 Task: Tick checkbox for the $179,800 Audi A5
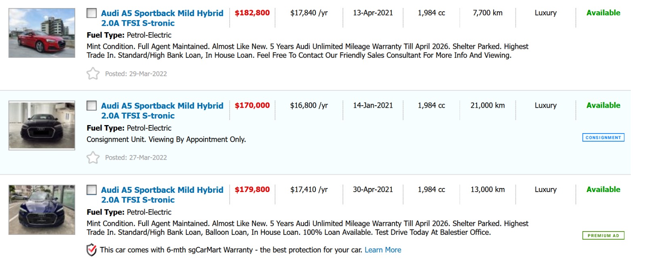tap(92, 190)
